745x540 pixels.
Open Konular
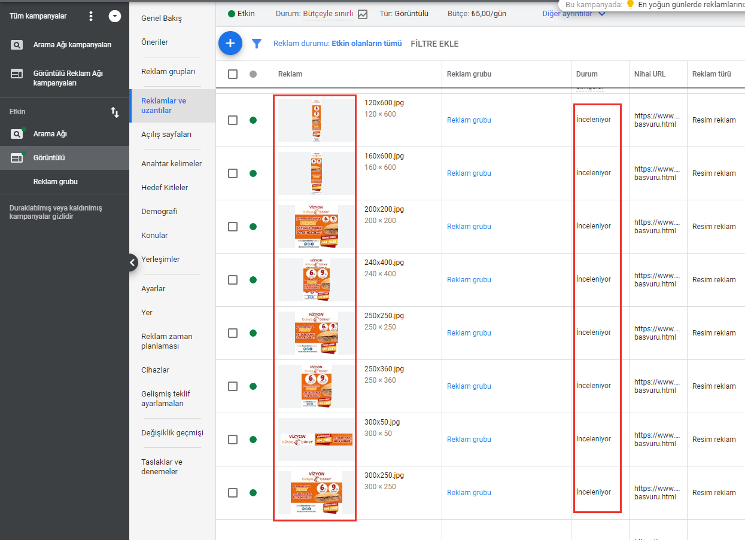coord(154,236)
